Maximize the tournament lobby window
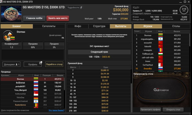 pyautogui.click(x=185, y=2)
